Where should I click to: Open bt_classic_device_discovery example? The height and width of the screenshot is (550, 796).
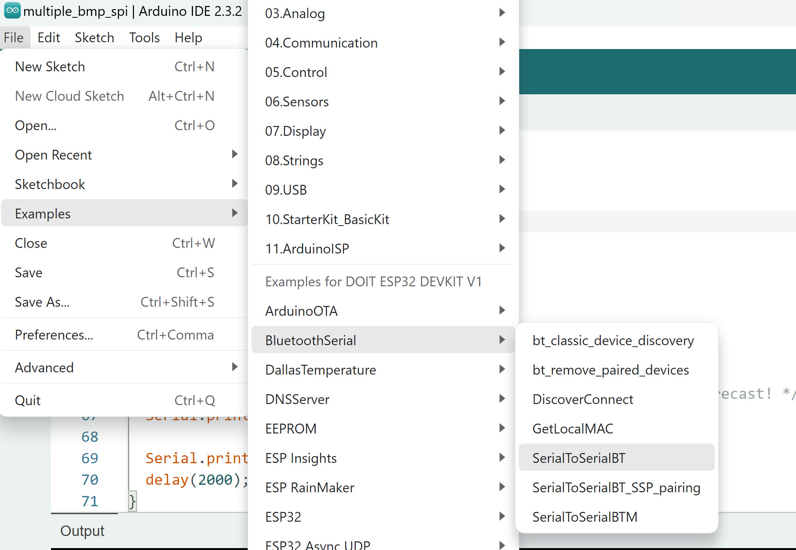coord(617,341)
